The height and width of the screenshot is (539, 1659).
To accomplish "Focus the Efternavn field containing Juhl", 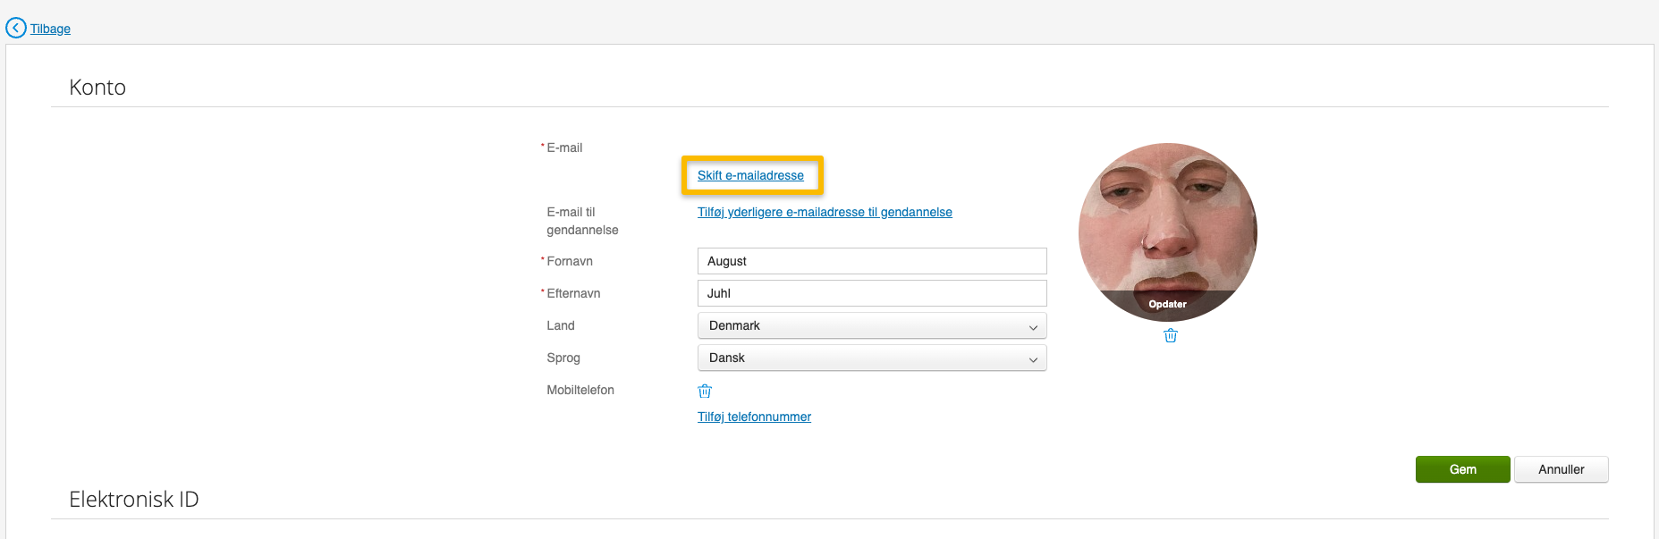I will (x=871, y=293).
